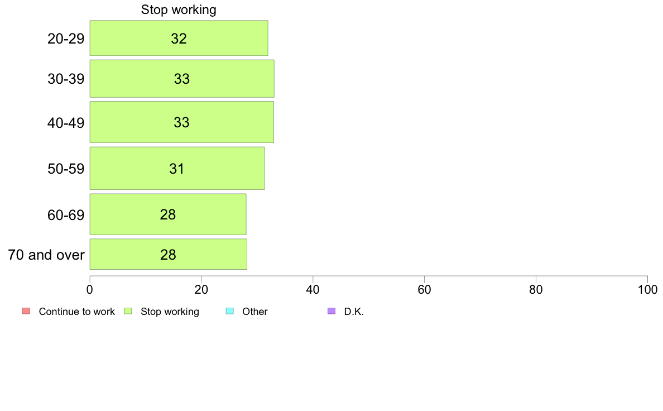663x411 pixels.
Task: Click the 20-29 category axis label
Action: 65,39
